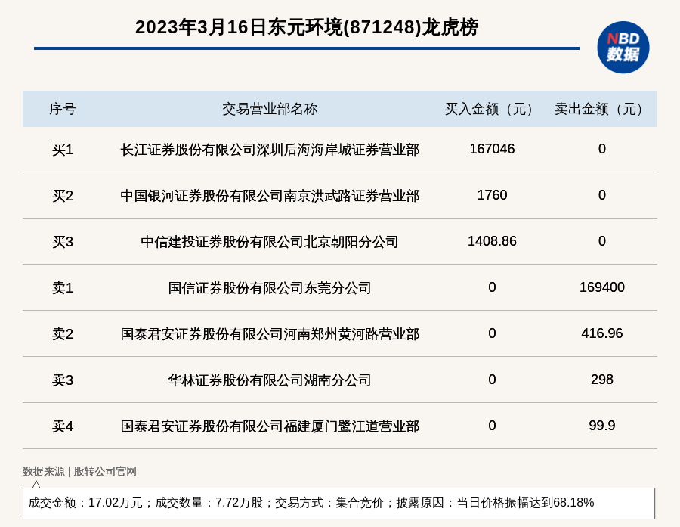This screenshot has height=527, width=680.
Task: Click the sell amount 0 in 买3 row
Action: [601, 241]
